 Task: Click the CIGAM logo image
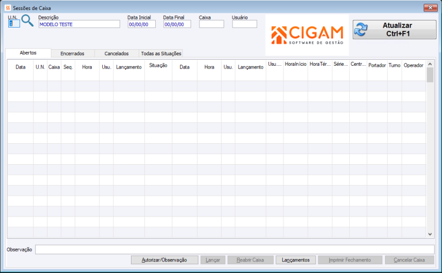point(307,35)
